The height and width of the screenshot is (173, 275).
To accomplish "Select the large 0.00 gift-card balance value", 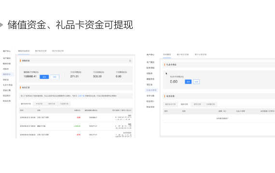I will pyautogui.click(x=174, y=82).
